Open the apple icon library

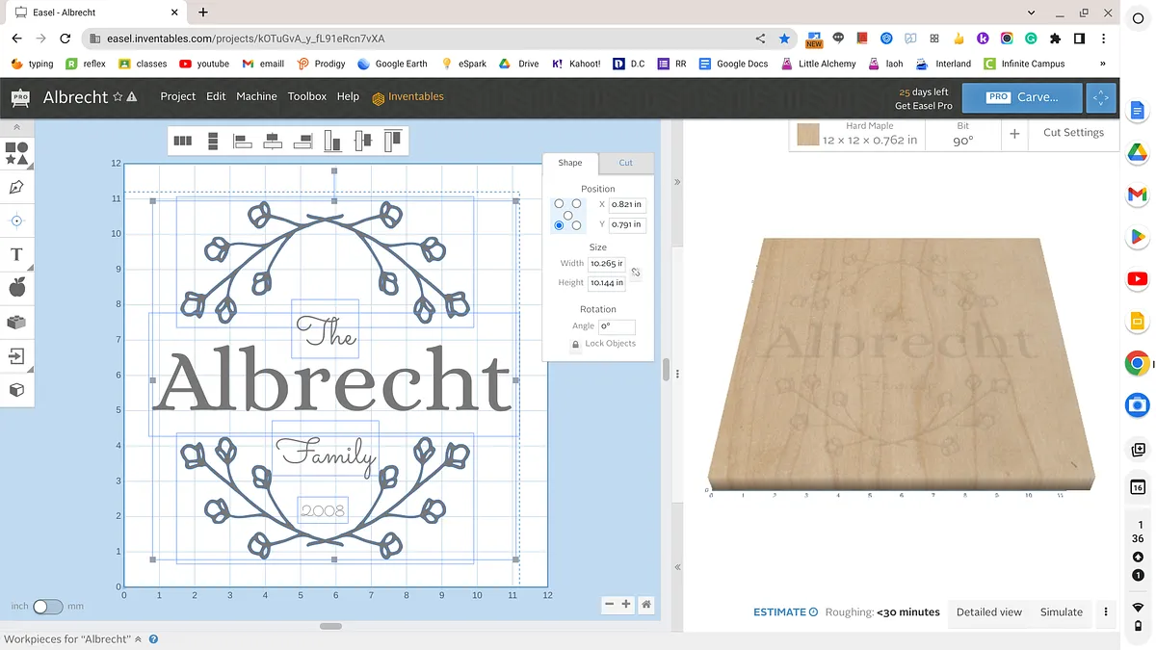pos(16,288)
